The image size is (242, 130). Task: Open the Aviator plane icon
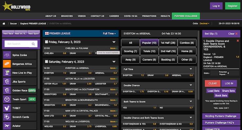tap(7, 126)
